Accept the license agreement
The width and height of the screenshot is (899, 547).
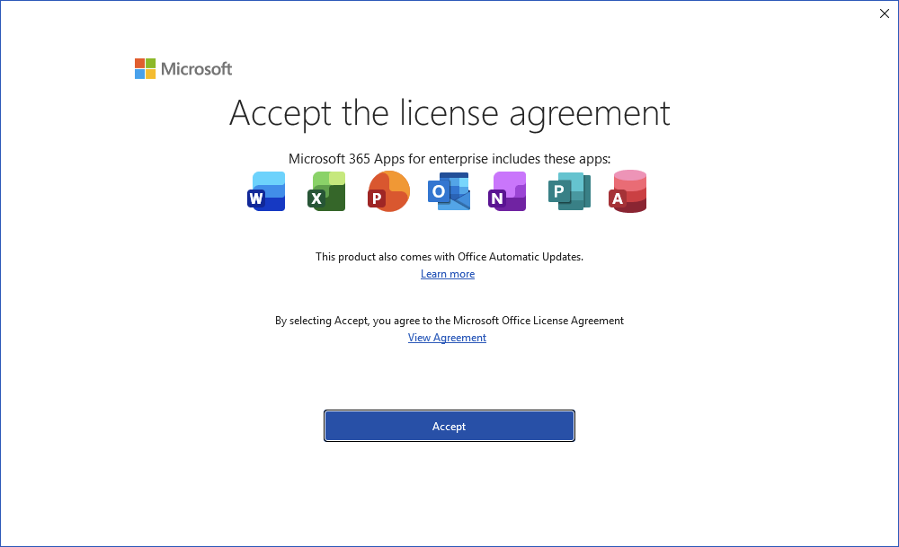pos(449,426)
